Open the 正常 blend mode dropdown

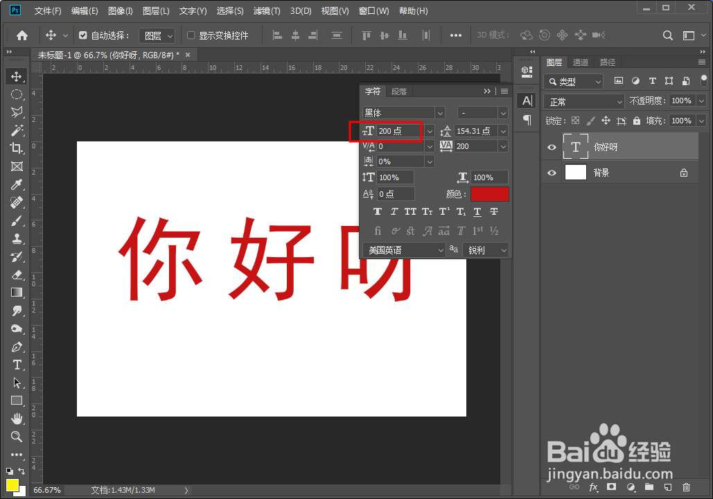pyautogui.click(x=584, y=101)
